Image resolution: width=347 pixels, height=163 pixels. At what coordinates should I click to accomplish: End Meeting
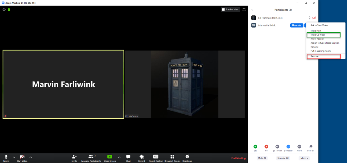[238, 158]
